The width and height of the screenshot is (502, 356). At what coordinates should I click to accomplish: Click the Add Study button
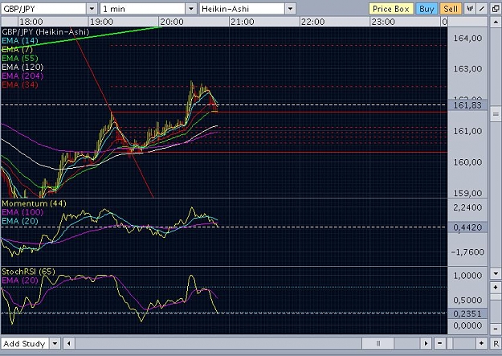[25, 343]
